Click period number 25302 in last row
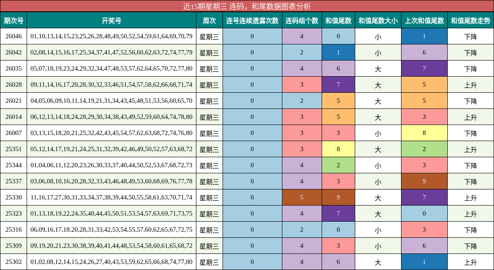 tap(14, 262)
